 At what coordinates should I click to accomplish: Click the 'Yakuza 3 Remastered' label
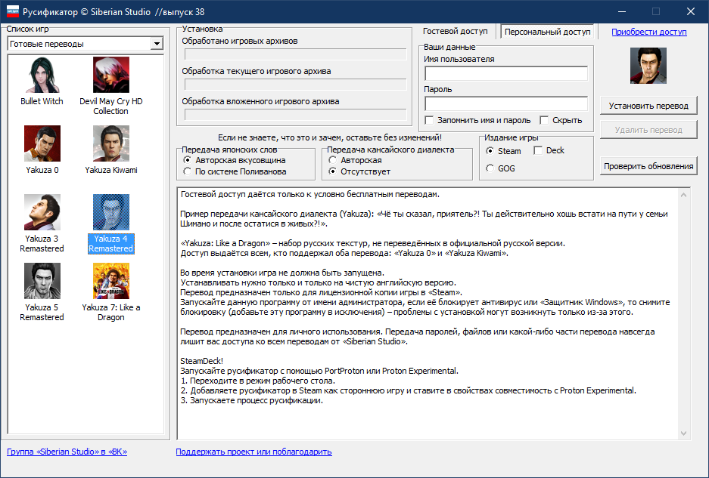(x=42, y=243)
